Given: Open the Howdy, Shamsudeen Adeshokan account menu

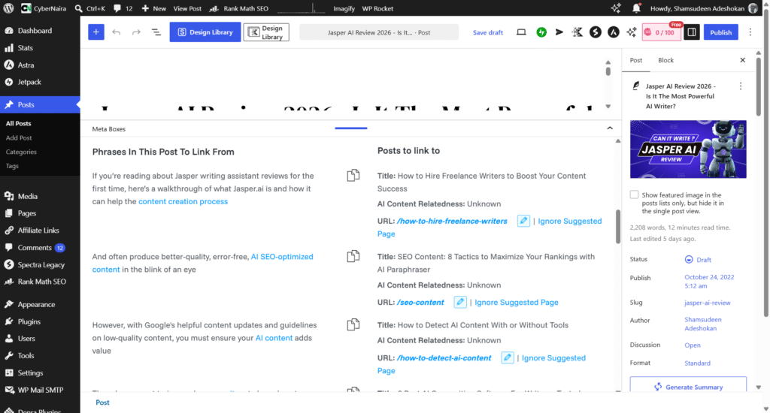Looking at the screenshot, I should pyautogui.click(x=704, y=8).
